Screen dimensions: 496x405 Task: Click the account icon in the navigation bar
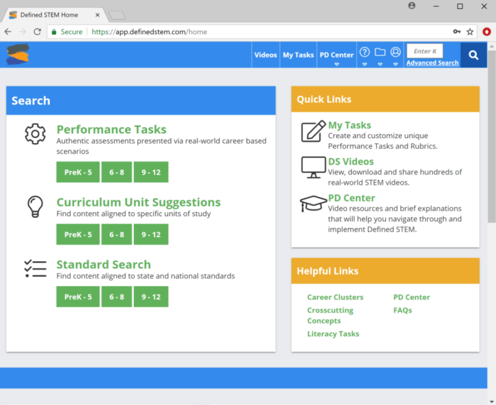click(396, 53)
